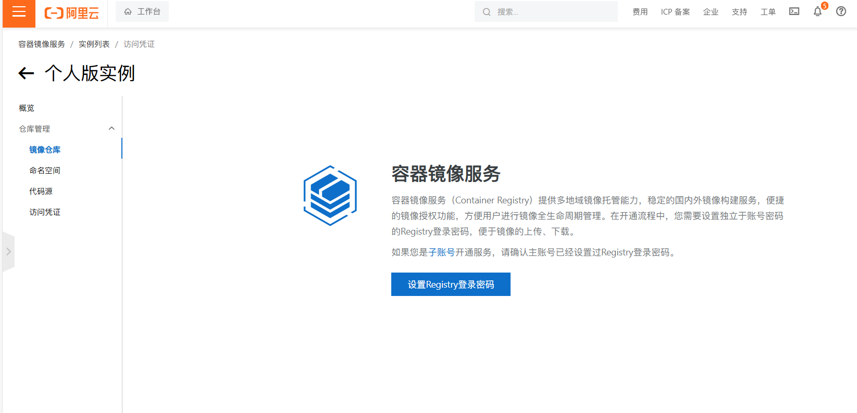Click the 子账号 hyperlink

(441, 252)
